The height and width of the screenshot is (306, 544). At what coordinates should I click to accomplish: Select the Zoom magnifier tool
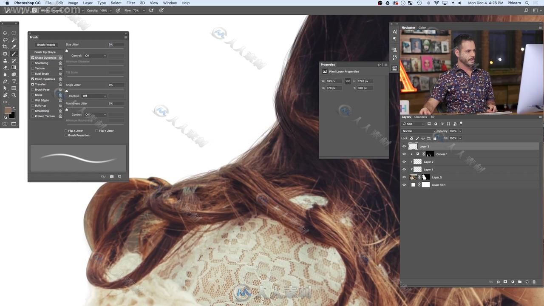pyautogui.click(x=14, y=95)
